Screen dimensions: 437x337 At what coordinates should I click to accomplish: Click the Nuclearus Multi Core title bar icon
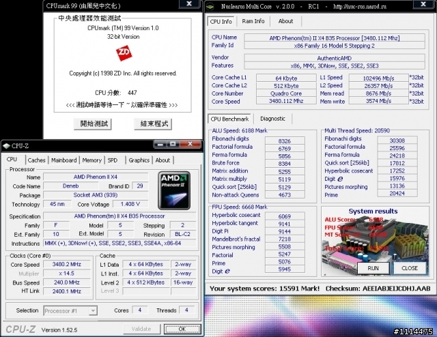(x=210, y=6)
